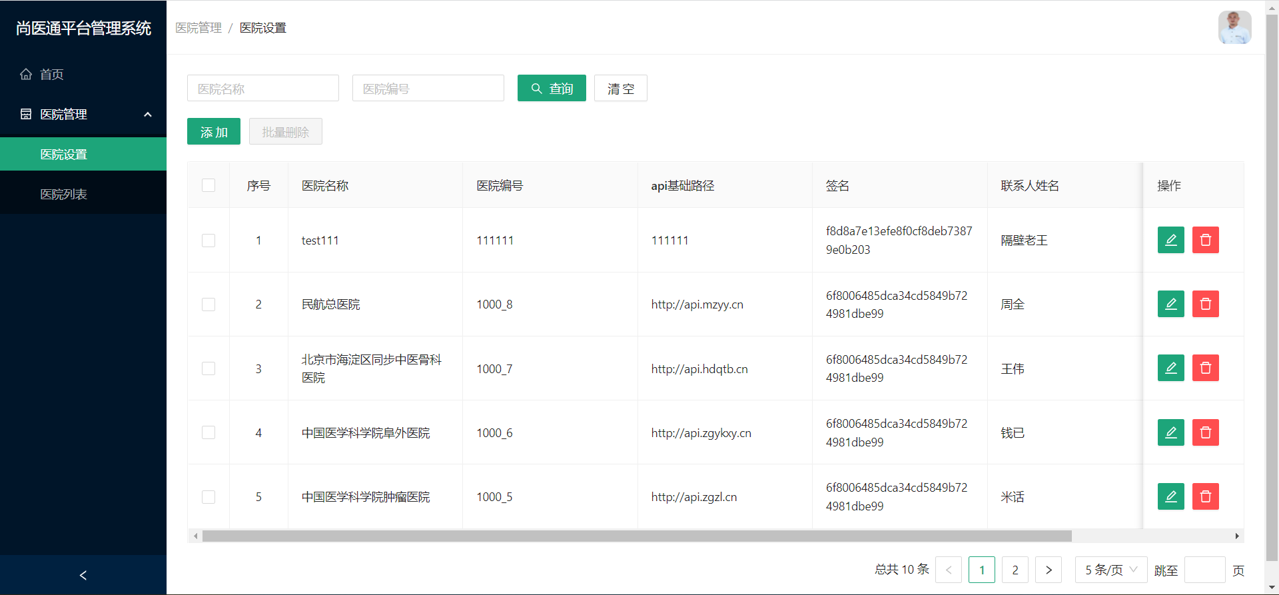
Task: Edit the test111 hospital row
Action: click(1170, 240)
